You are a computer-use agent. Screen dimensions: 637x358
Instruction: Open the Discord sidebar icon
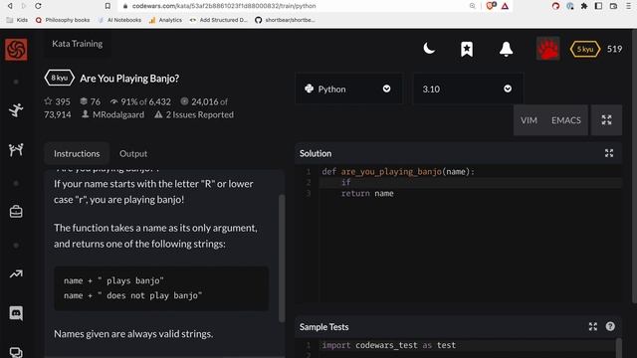tap(16, 313)
